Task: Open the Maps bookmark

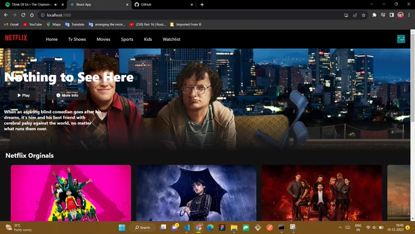Action: click(54, 24)
